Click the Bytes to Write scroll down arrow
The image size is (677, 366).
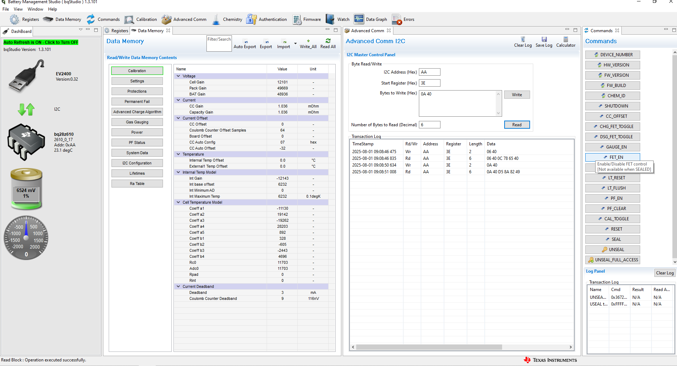(x=498, y=113)
